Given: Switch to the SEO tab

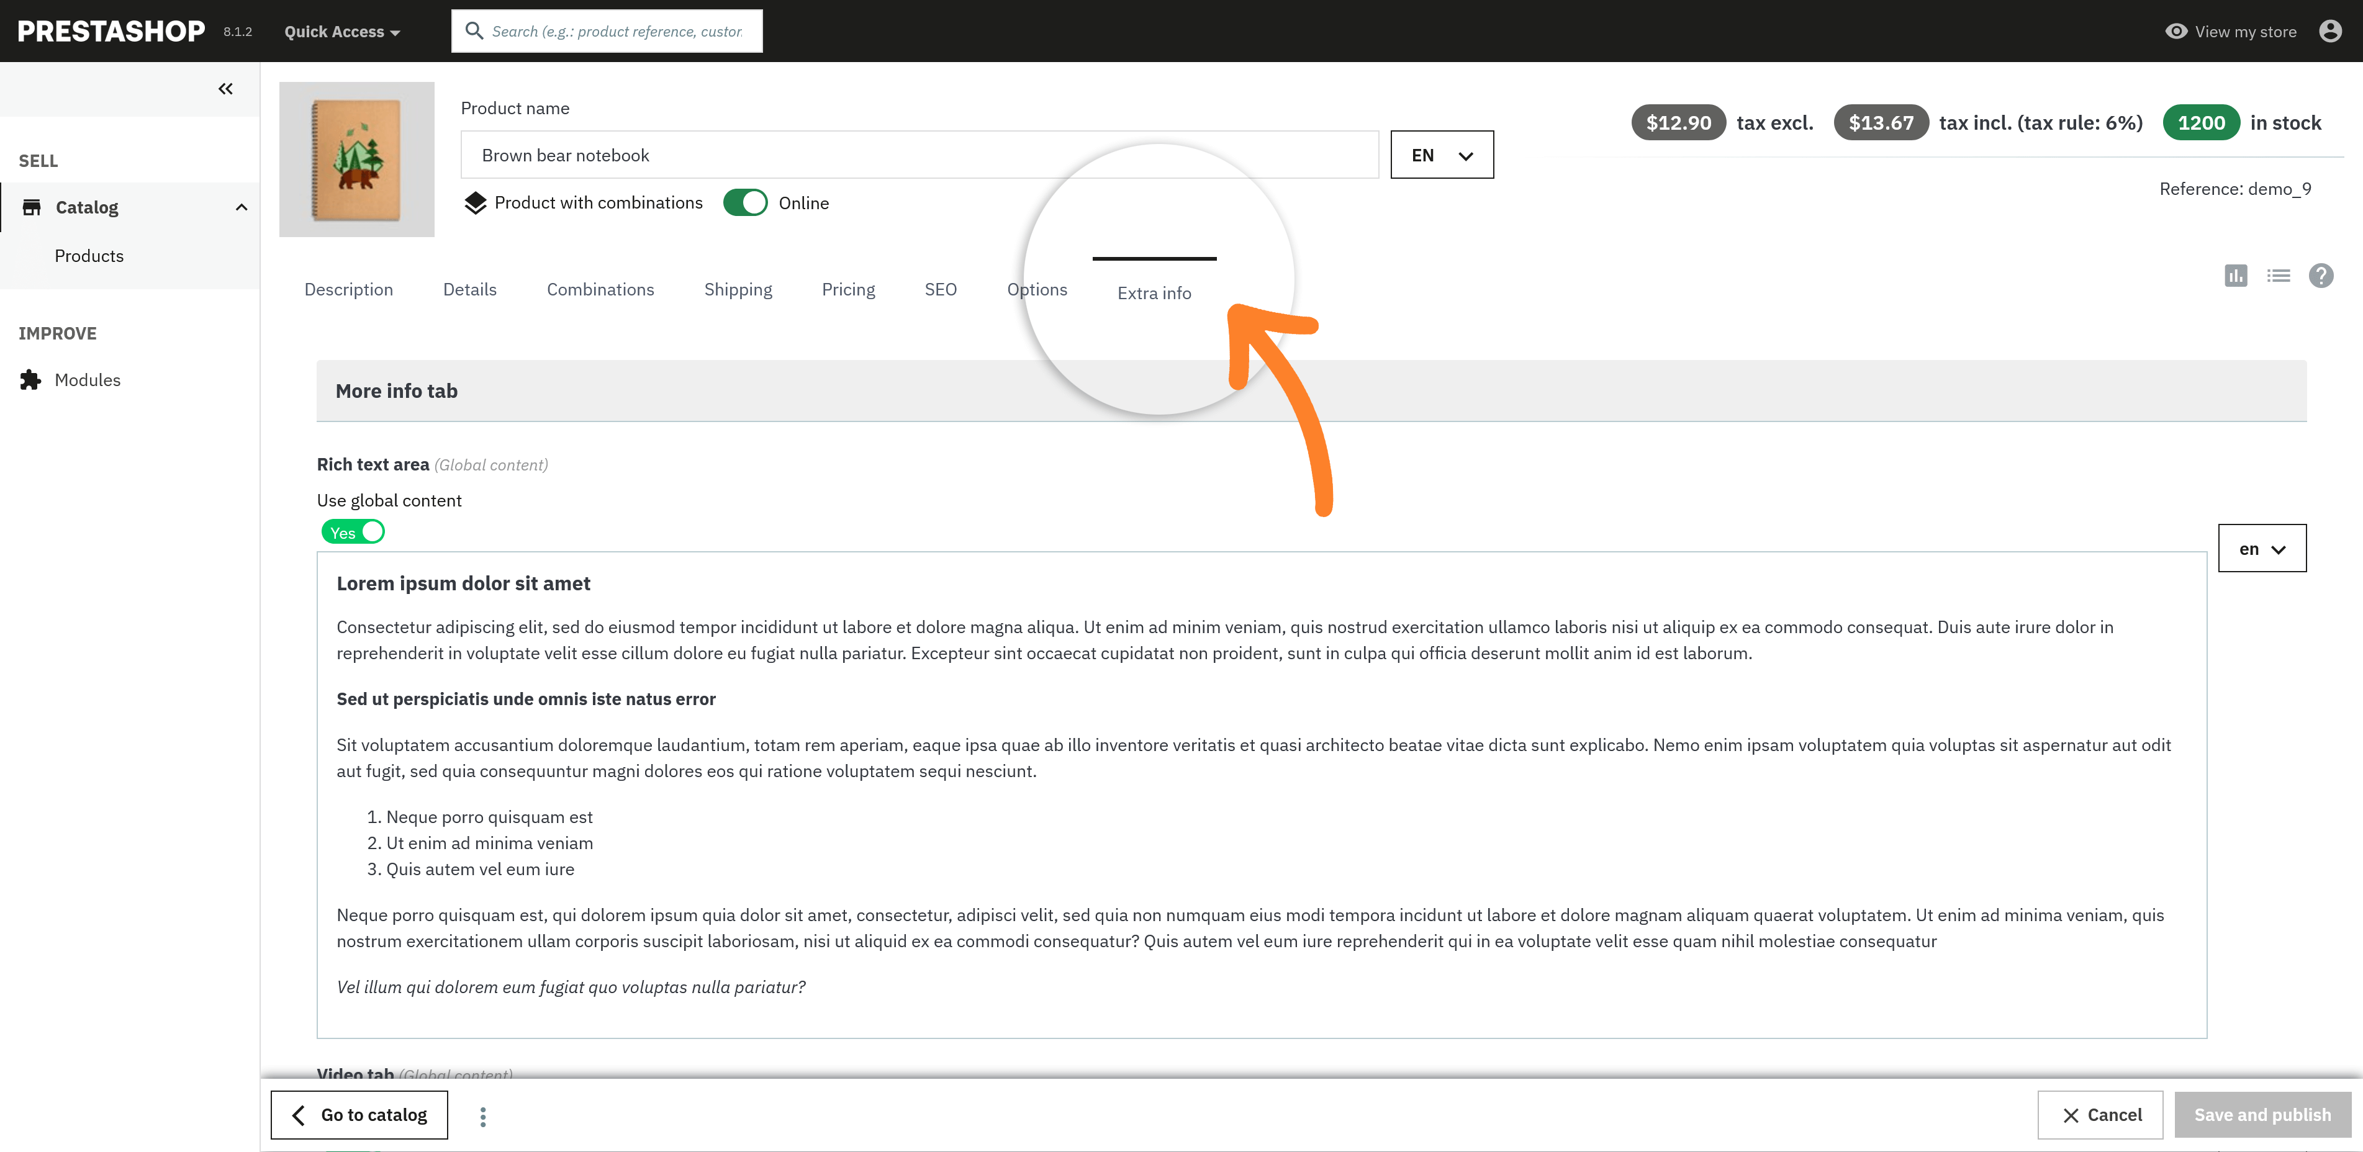Looking at the screenshot, I should pyautogui.click(x=940, y=290).
